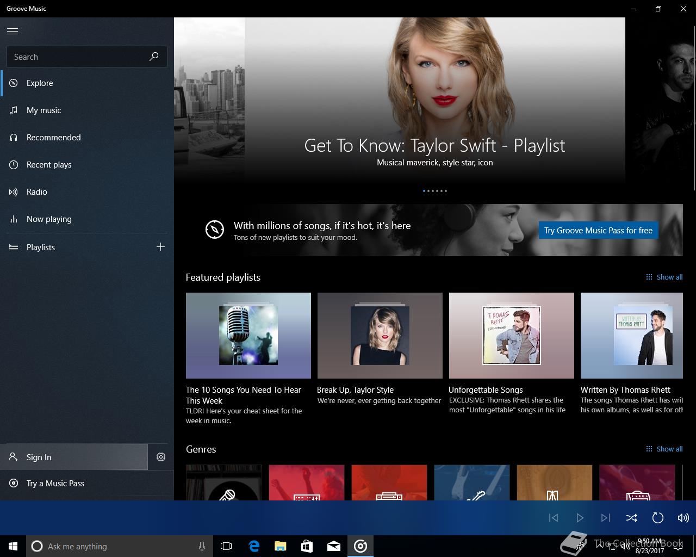Click the search magnifier icon
The width and height of the screenshot is (696, 557).
tap(154, 57)
